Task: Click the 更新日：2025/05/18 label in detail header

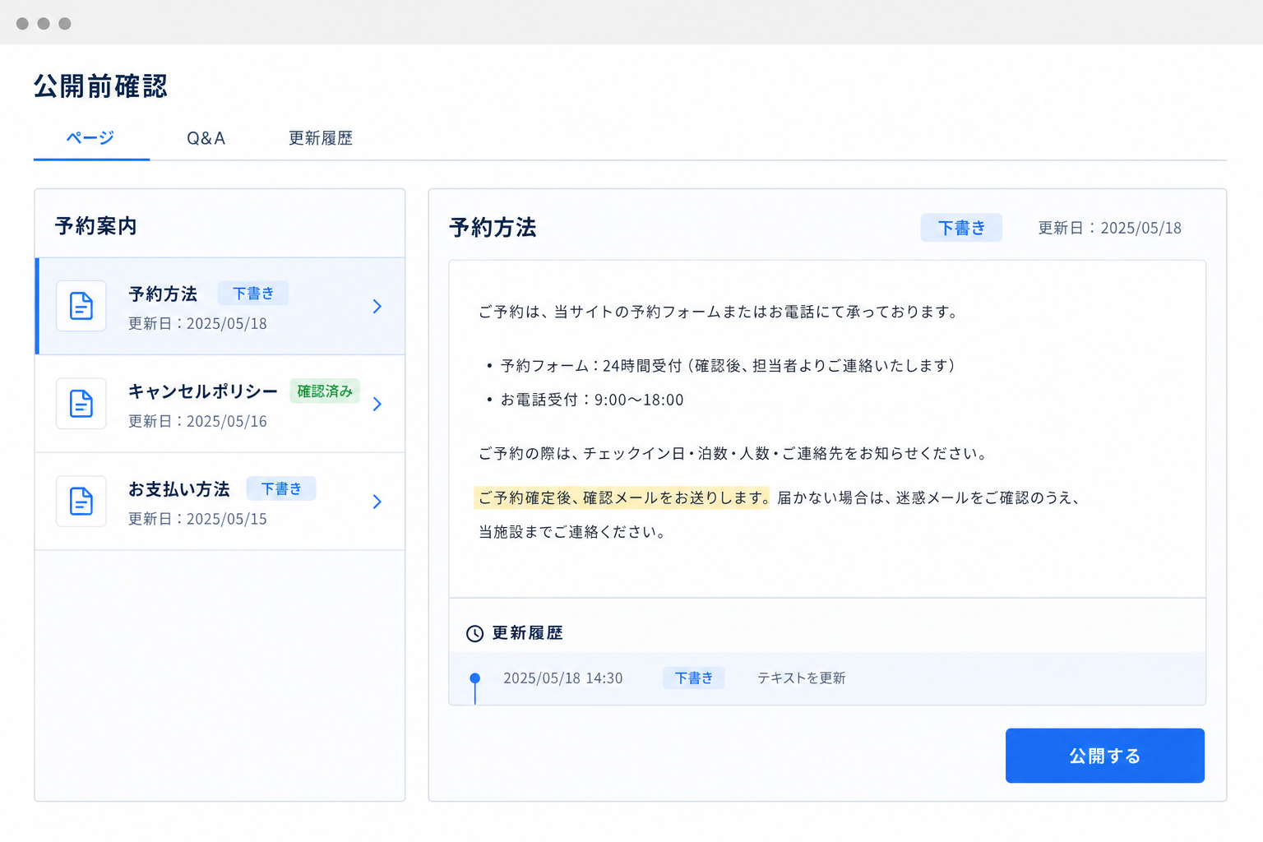Action: tap(1109, 228)
